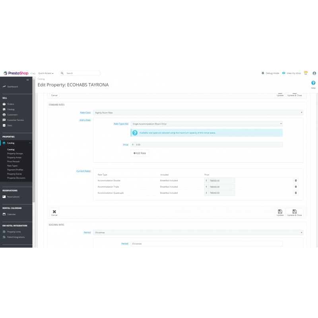This screenshot has width=318, height=318.
Task: Select Property Groups submenu item
Action: tap(15, 153)
